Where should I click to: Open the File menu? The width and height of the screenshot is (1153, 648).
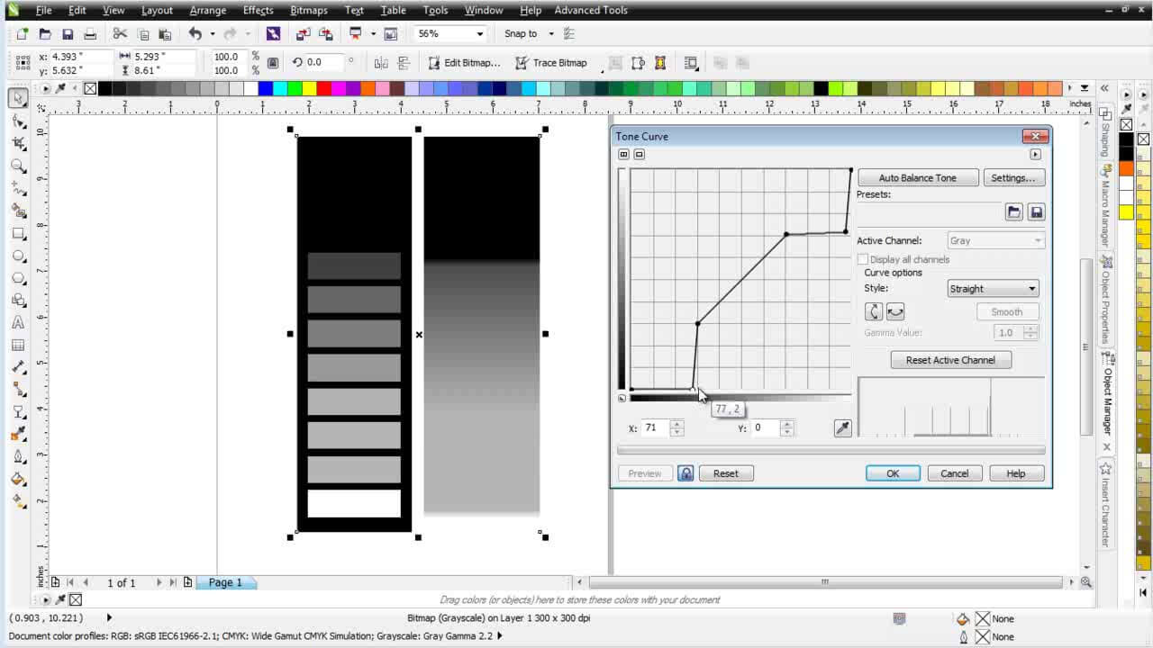point(43,10)
